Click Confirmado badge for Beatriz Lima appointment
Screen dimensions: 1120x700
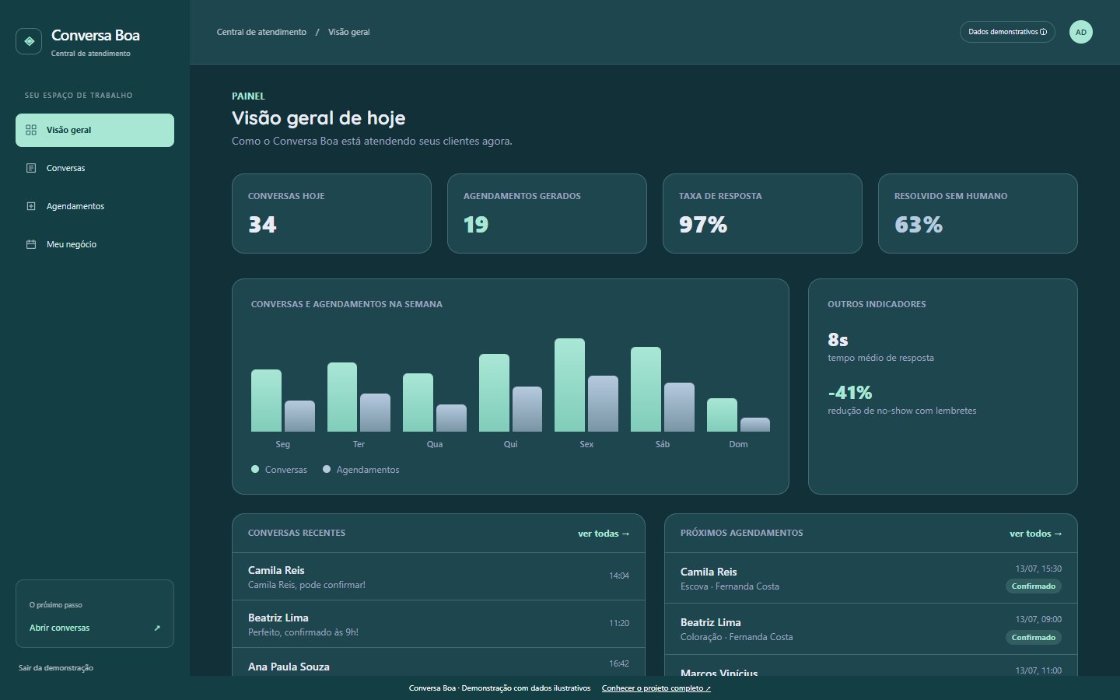tap(1033, 638)
